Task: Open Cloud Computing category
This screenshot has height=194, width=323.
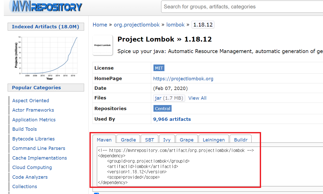Action: [32, 167]
